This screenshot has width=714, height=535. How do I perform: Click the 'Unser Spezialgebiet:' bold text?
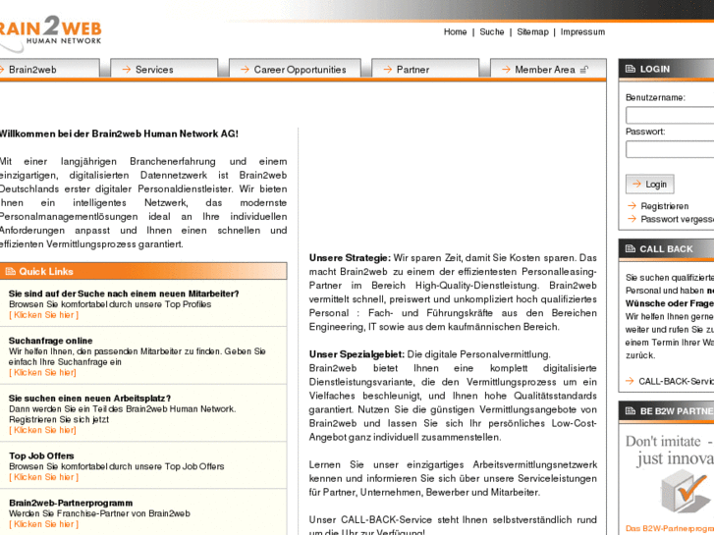(x=357, y=354)
